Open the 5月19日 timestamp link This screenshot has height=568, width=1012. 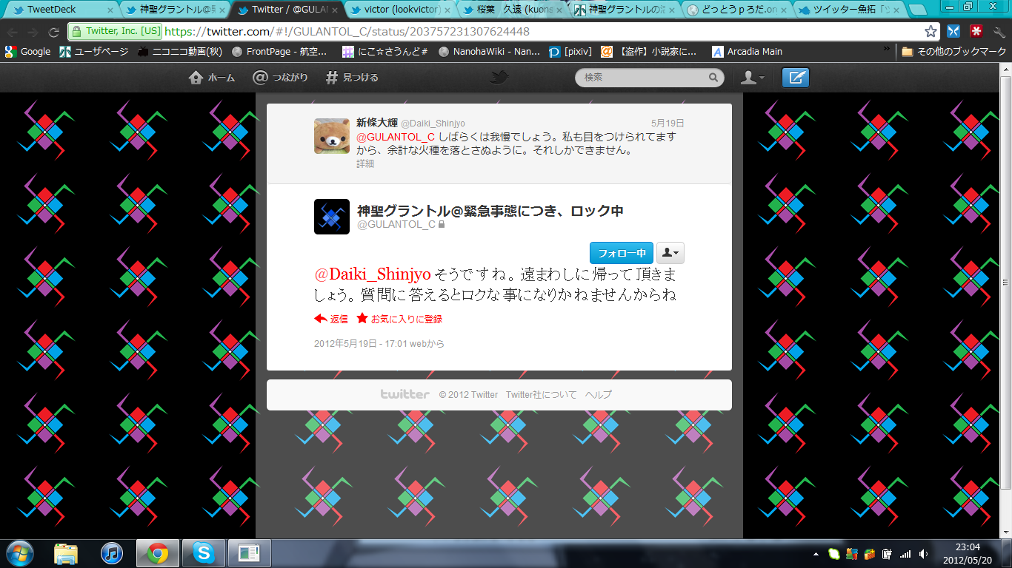(x=668, y=123)
